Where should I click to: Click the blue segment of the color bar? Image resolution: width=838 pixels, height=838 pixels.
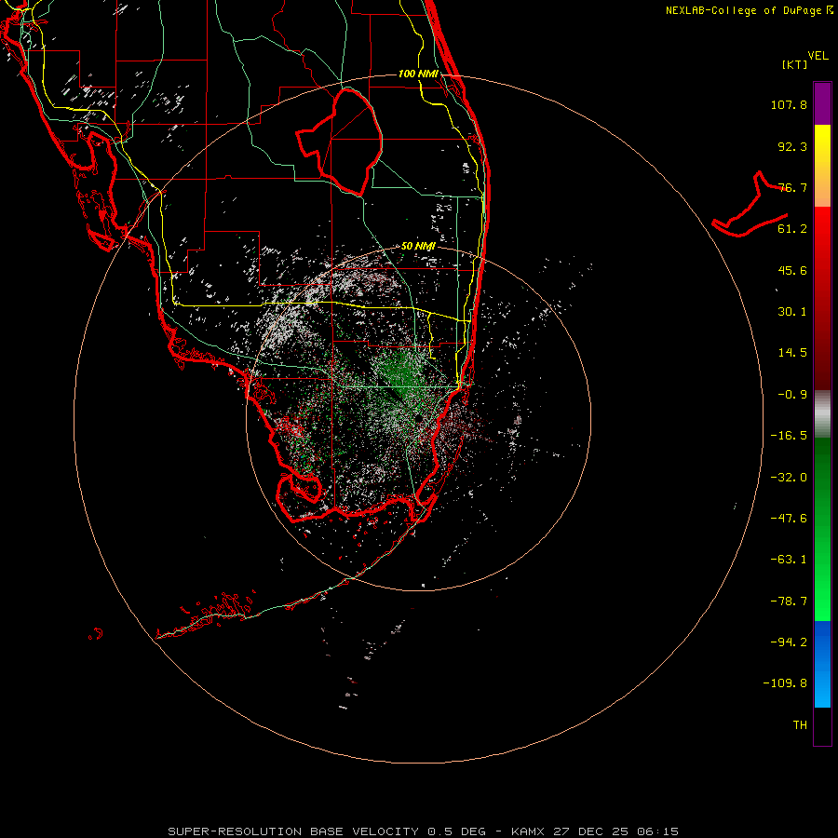pyautogui.click(x=822, y=664)
